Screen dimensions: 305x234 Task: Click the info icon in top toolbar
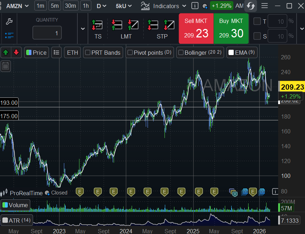pos(195,6)
